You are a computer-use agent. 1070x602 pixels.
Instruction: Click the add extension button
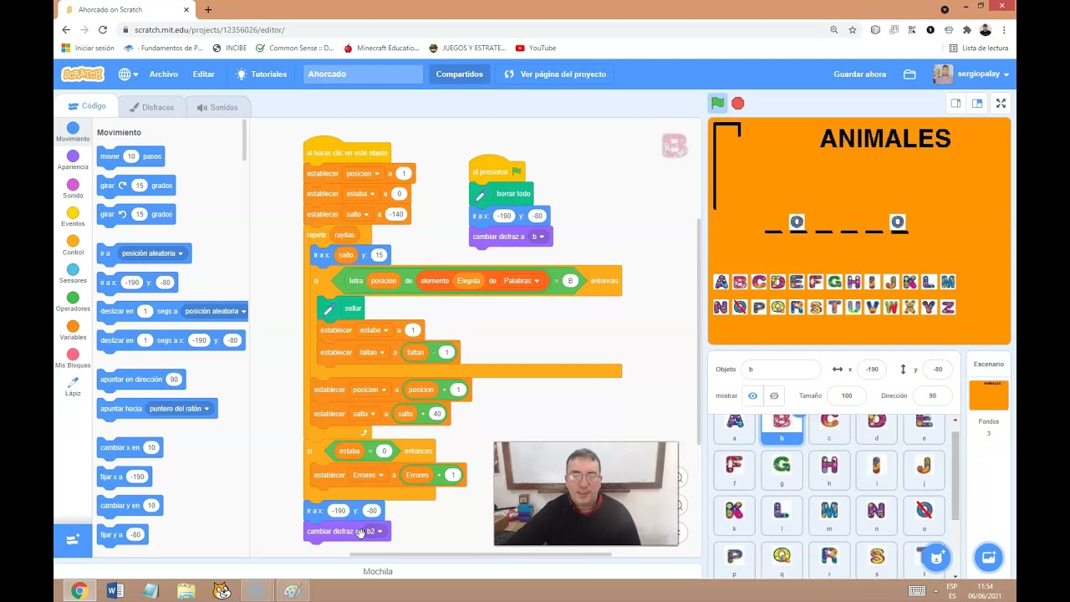click(73, 540)
